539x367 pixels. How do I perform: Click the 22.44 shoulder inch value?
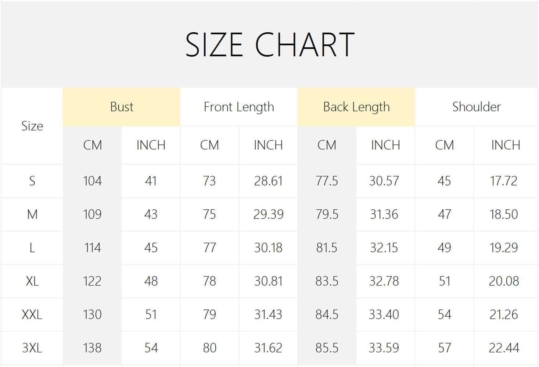[x=504, y=348]
